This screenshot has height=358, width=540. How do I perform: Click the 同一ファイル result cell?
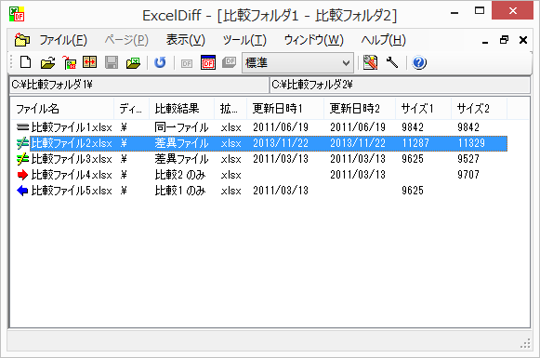(181, 127)
